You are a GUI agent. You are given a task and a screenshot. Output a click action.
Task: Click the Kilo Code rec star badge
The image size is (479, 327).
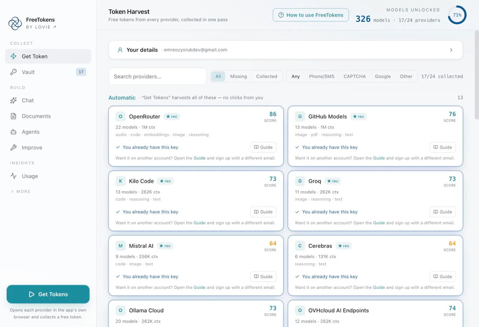point(166,181)
